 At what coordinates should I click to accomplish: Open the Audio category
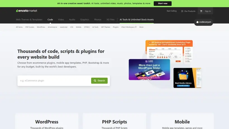(x=72, y=20)
